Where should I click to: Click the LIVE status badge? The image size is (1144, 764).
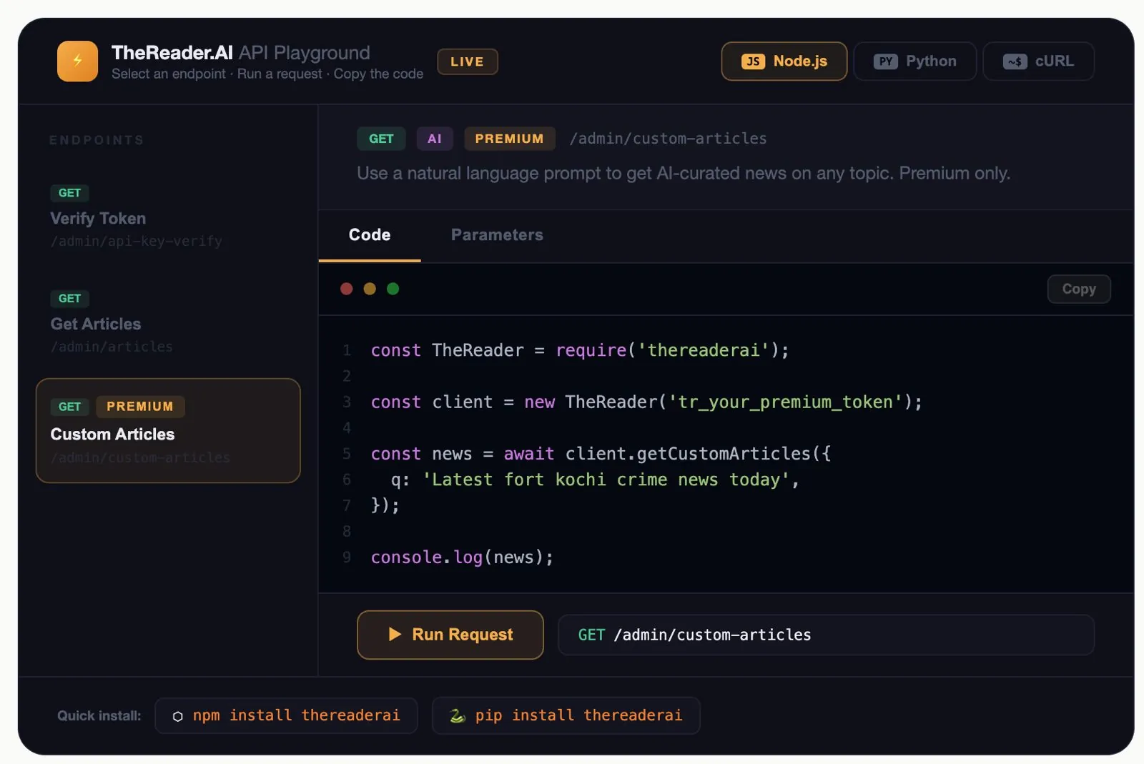click(468, 61)
